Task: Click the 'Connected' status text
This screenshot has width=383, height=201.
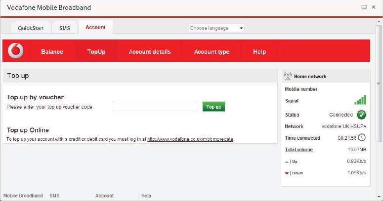Action: point(340,115)
